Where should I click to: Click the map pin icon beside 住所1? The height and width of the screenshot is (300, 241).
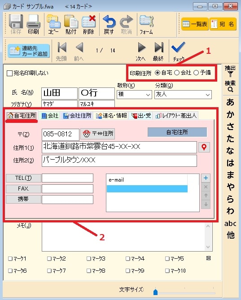point(204,147)
